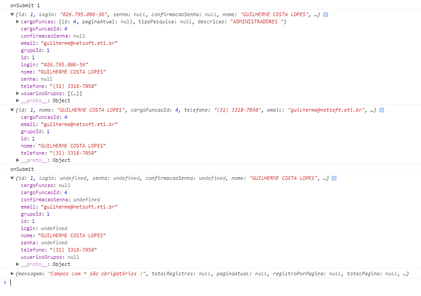This screenshot has width=421, height=296.
Task: Collapse the second logged object starting with nome
Action: coord(12,110)
